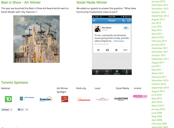Click the Tweet share button

[x=5, y=110]
